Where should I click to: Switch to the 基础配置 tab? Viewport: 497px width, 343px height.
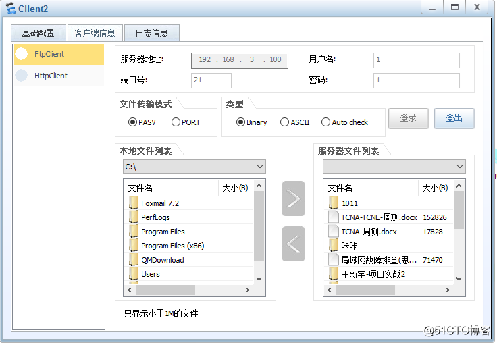click(x=38, y=33)
